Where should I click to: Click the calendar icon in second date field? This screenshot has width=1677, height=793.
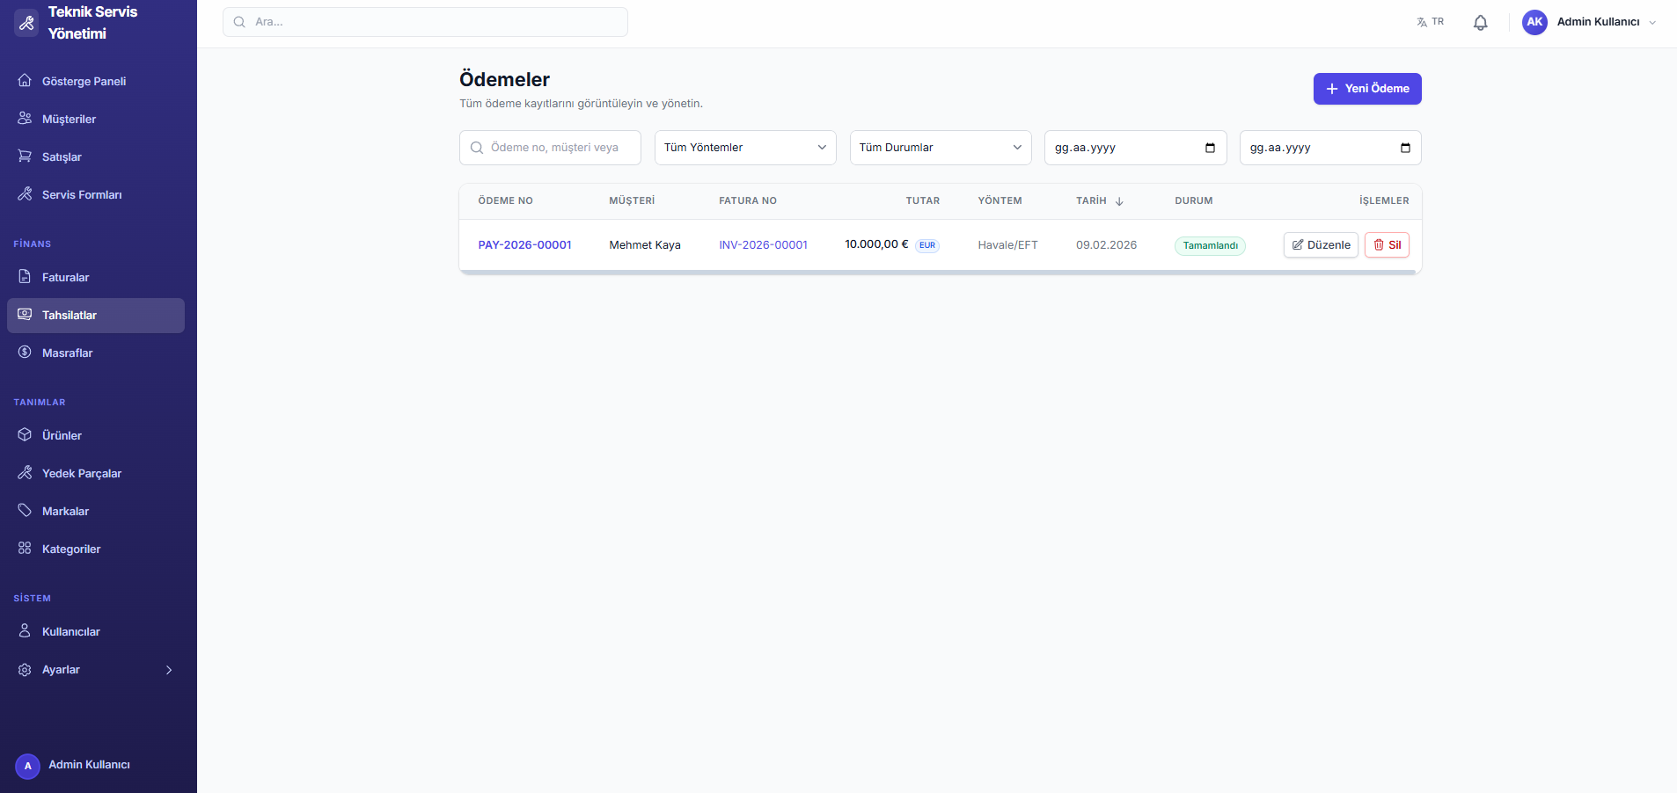1405,148
